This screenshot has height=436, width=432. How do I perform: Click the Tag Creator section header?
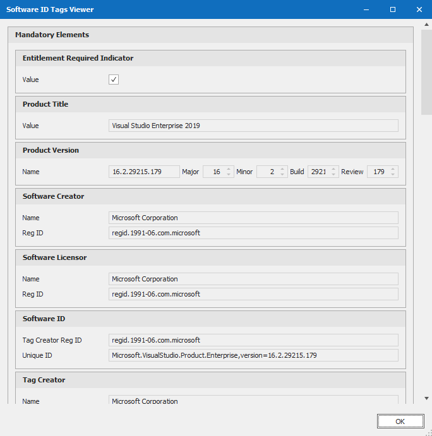[210, 380]
